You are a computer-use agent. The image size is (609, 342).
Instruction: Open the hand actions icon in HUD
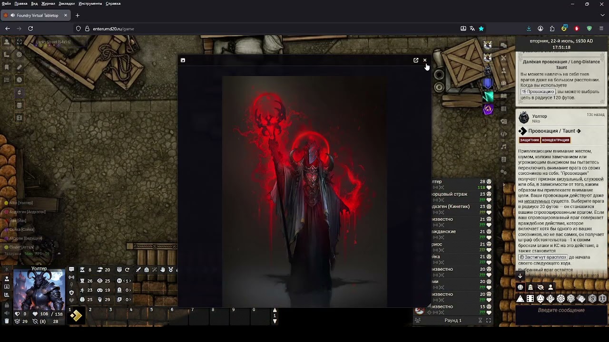coord(163,270)
